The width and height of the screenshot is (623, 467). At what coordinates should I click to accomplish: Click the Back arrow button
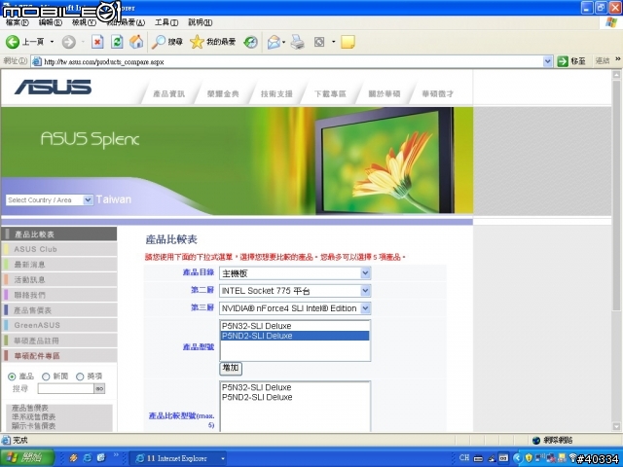(x=13, y=42)
